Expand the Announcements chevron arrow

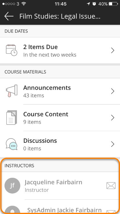coord(112,91)
